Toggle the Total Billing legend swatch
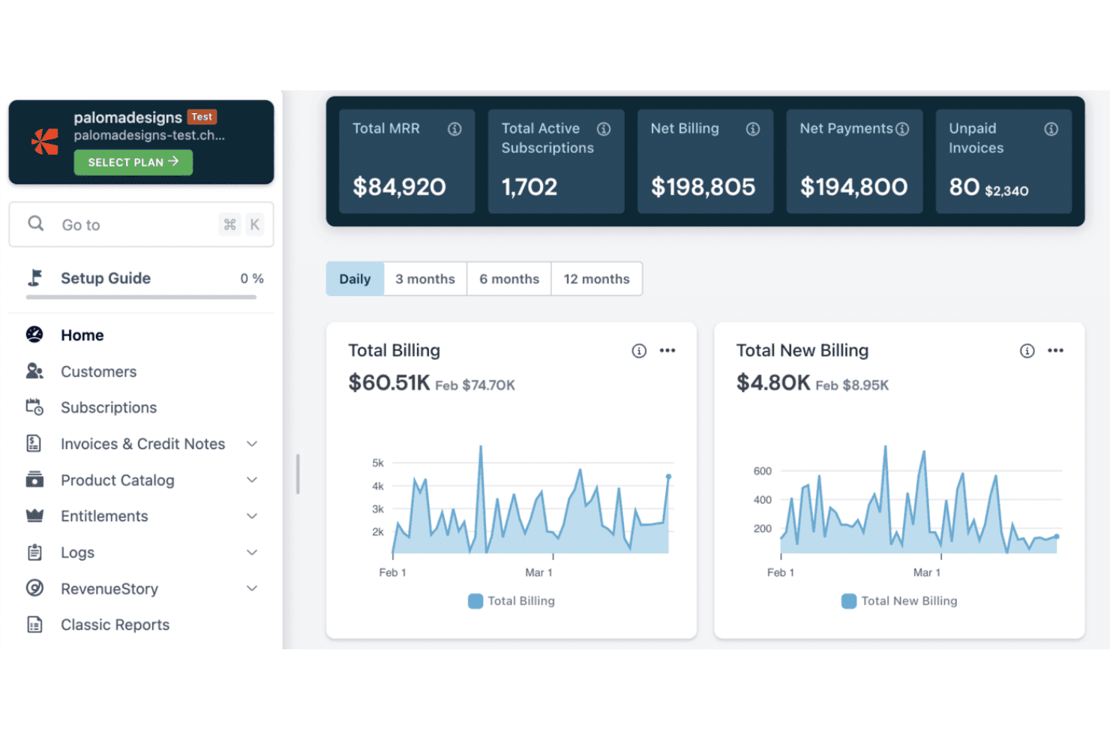1110x740 pixels. point(475,601)
